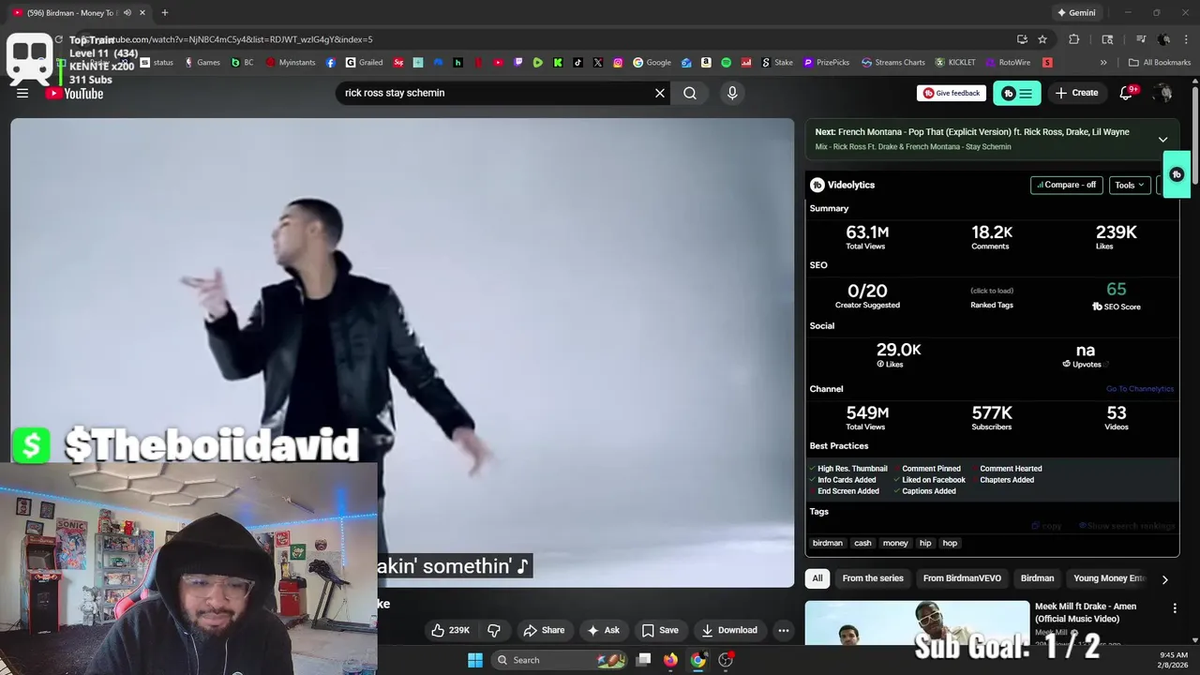Open Firefox from the taskbar
This screenshot has height=675, width=1200.
click(670, 660)
